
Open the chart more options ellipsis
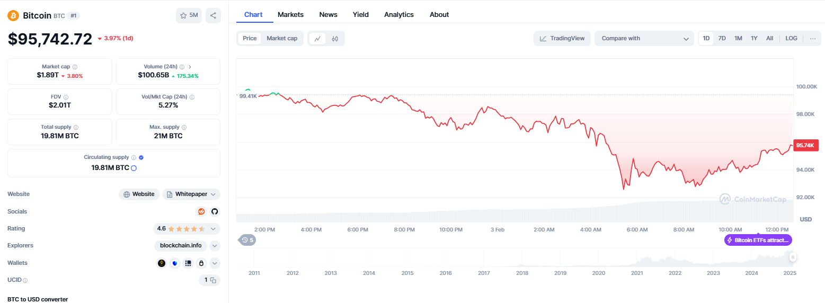(813, 38)
